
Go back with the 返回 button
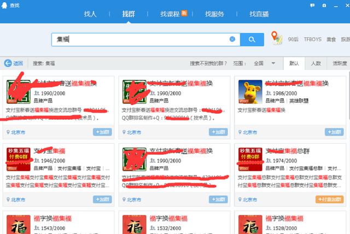tap(14, 63)
